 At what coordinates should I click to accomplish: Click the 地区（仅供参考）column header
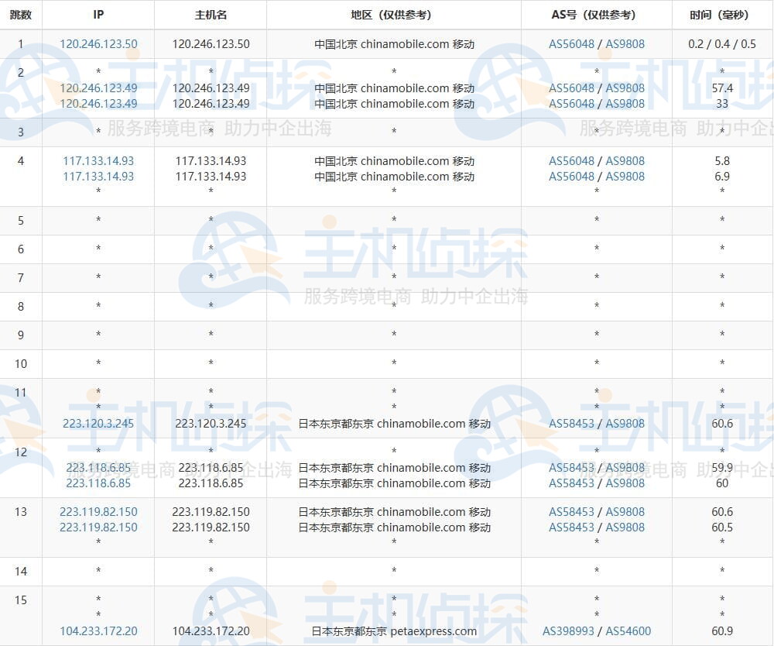(394, 15)
